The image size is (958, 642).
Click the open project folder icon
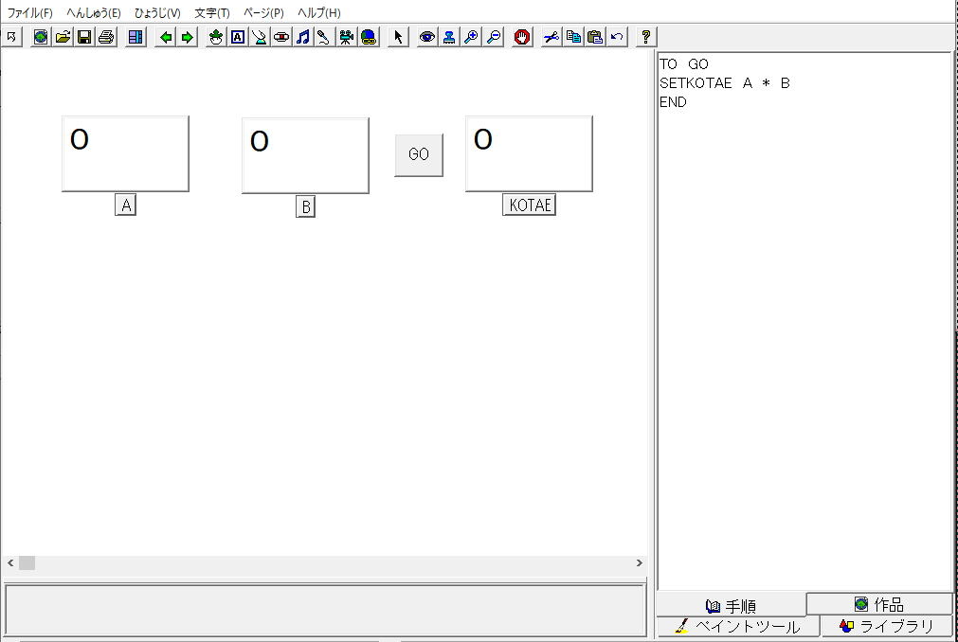tap(63, 37)
